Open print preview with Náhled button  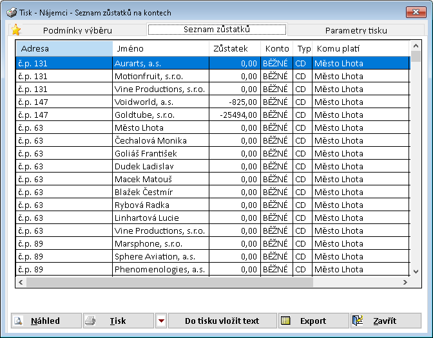click(46, 321)
